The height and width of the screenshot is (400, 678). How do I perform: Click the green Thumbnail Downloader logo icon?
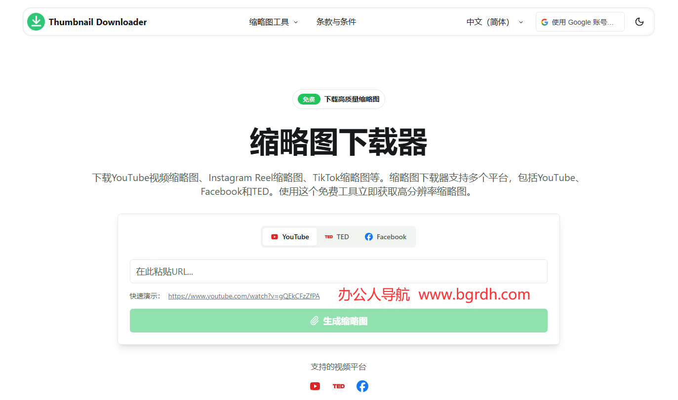(36, 22)
